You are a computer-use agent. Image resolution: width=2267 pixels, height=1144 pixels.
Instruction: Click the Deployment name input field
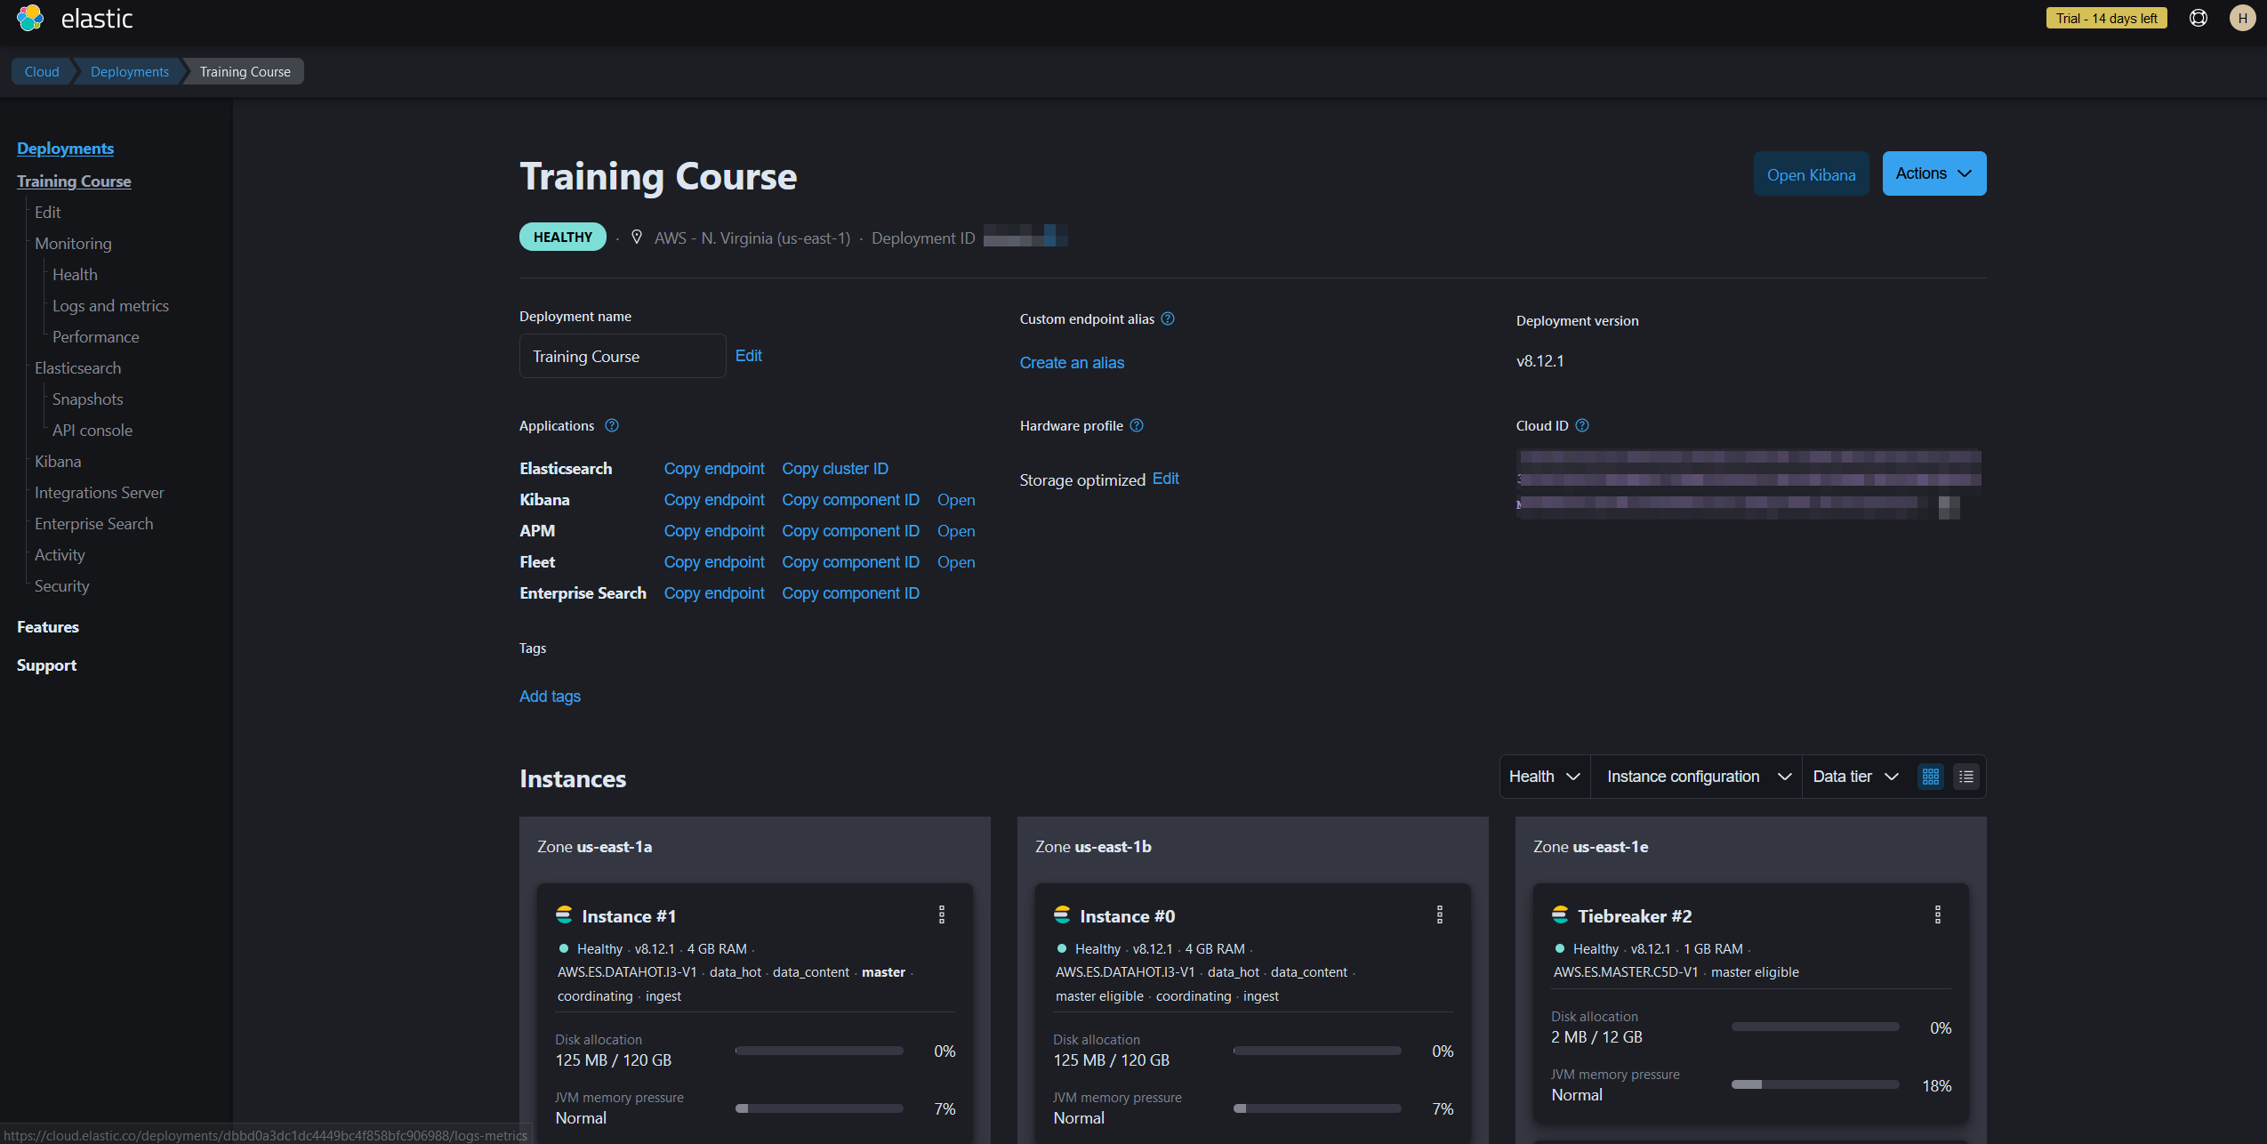click(622, 356)
